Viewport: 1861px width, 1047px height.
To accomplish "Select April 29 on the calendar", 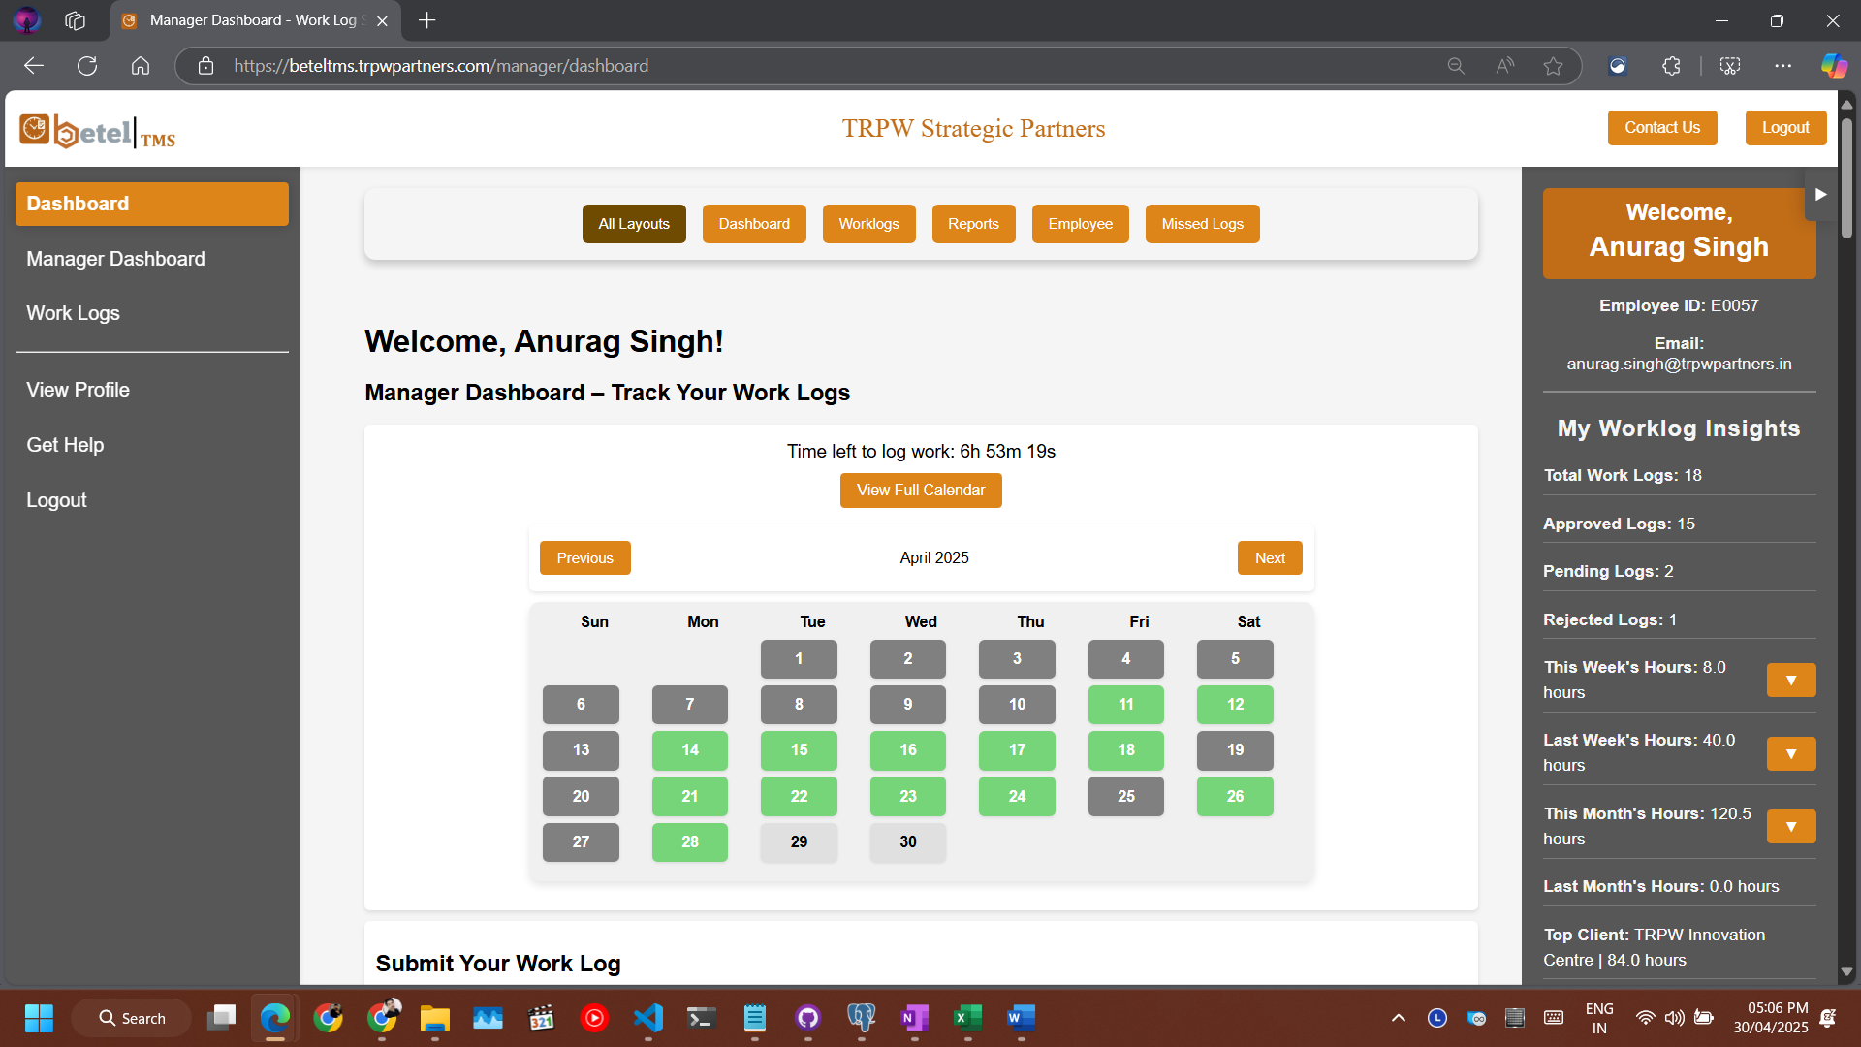I will [798, 841].
